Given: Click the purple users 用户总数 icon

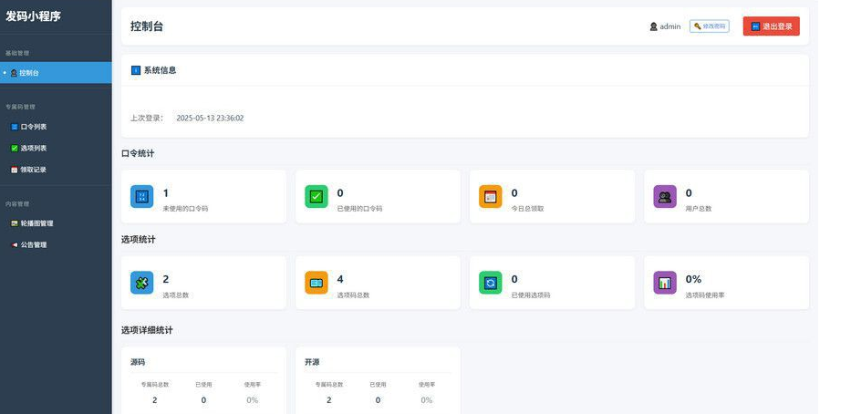Looking at the screenshot, I should pos(665,196).
